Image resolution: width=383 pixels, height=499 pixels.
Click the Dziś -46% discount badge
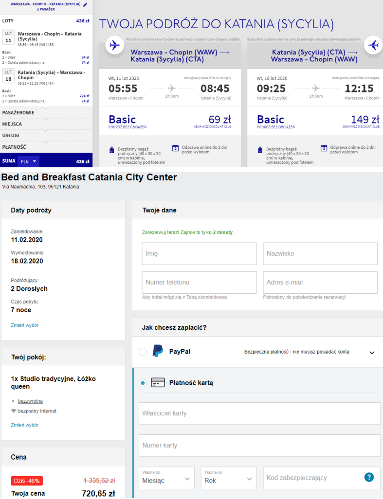tap(27, 481)
